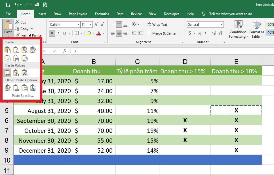
Task: Choose Keep Source Formatting paste icon
Action: point(33,50)
